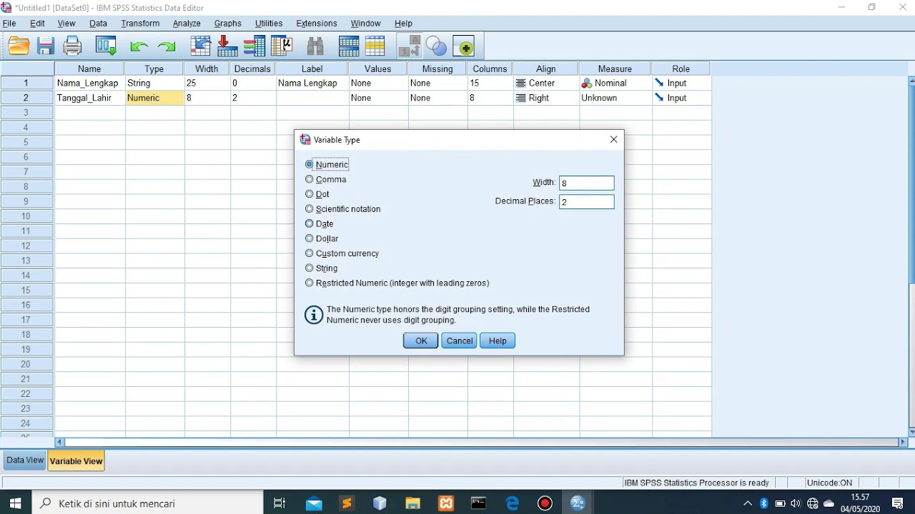
Task: Open the Variables info icon with colored bars
Action: [x=254, y=46]
